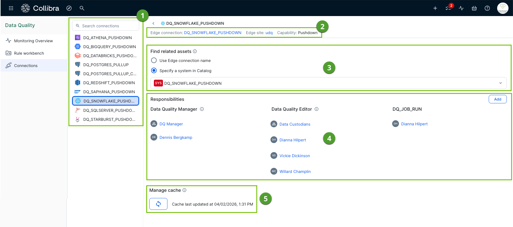Click the plus create icon
Screen dimensions: 513x227
[x=435, y=8]
